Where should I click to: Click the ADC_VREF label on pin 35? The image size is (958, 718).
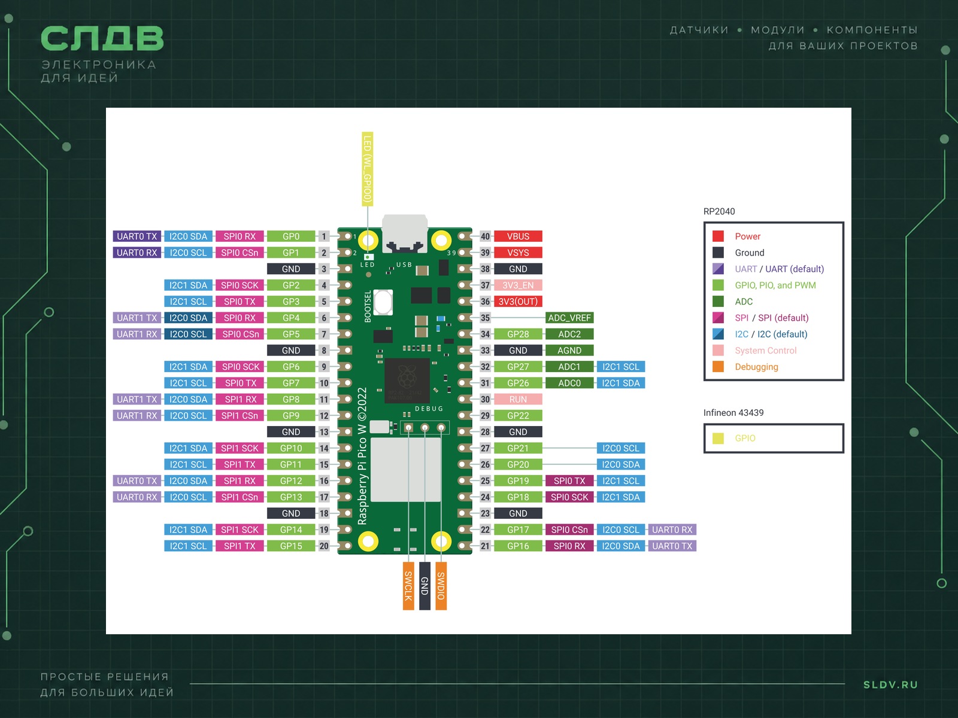(x=569, y=318)
